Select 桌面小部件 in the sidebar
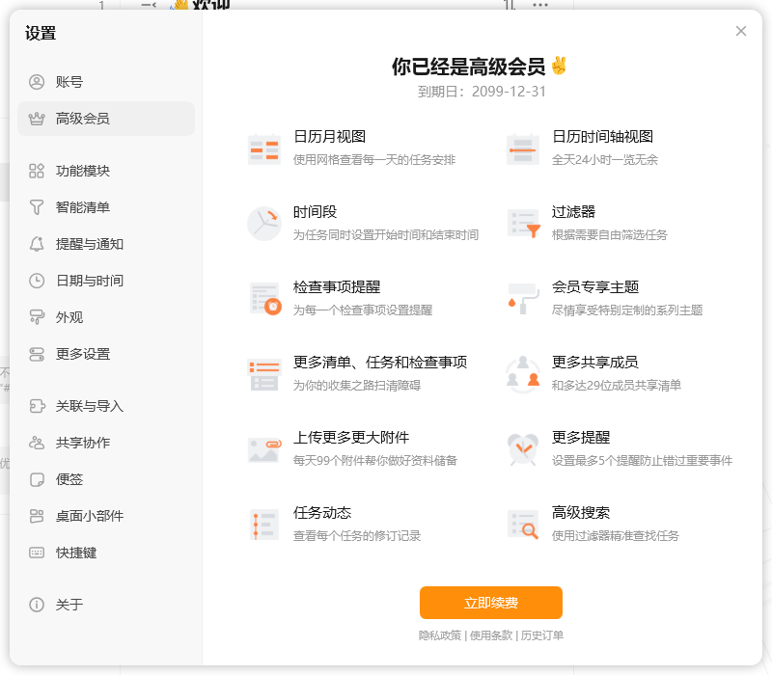772x675 pixels. point(77,516)
